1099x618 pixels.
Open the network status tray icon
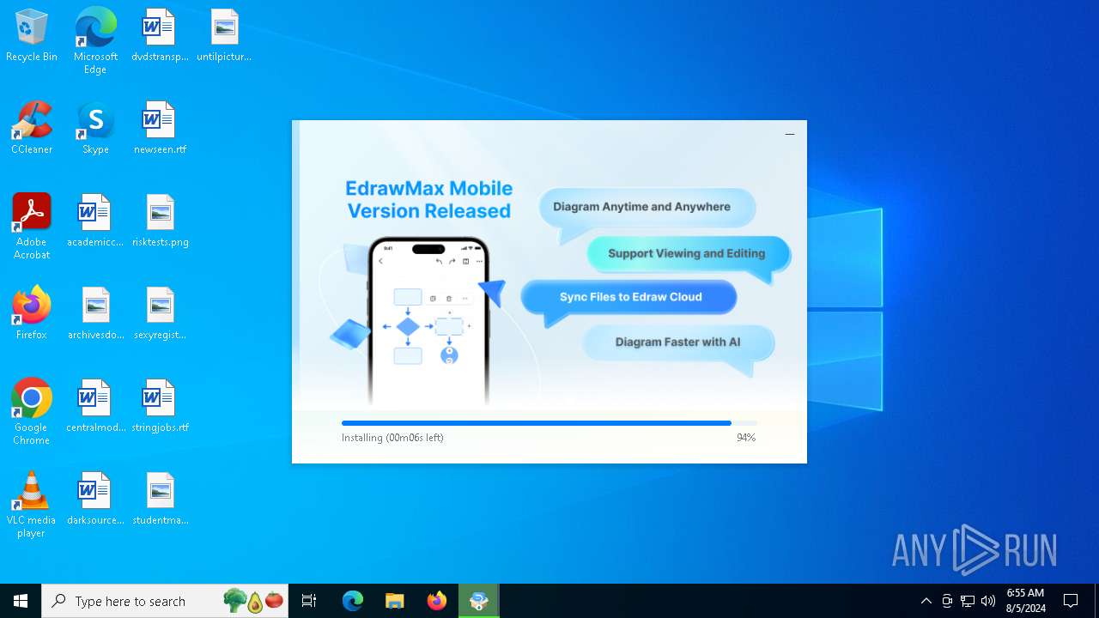(x=968, y=601)
